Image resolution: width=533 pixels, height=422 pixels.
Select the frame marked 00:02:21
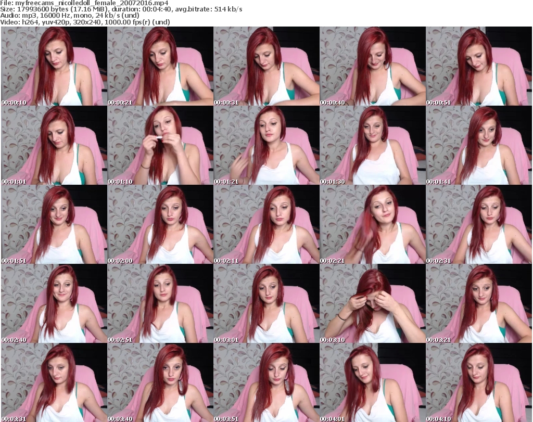click(x=373, y=224)
